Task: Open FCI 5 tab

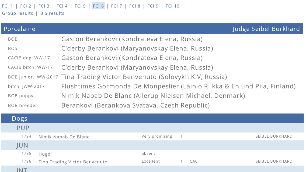Action: [x=80, y=6]
